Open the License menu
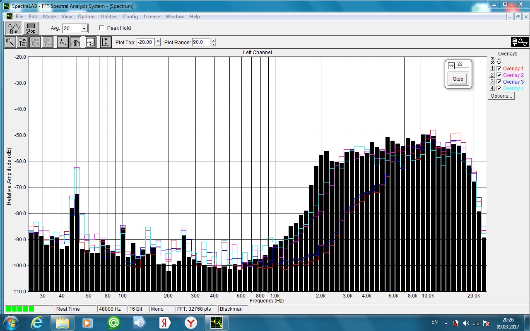Viewport: 530px width, 331px height. [152, 17]
